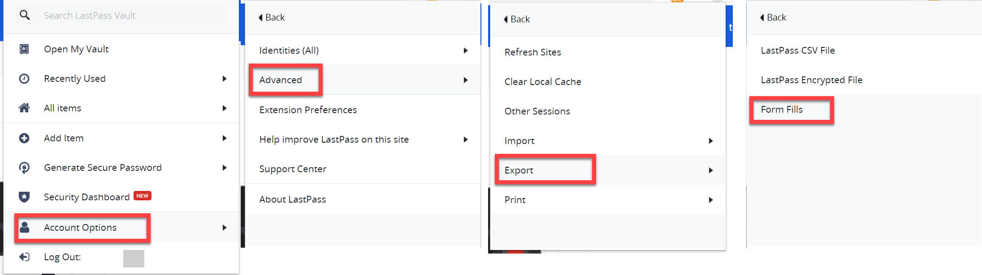
Task: Select About LastPass
Action: click(x=363, y=199)
